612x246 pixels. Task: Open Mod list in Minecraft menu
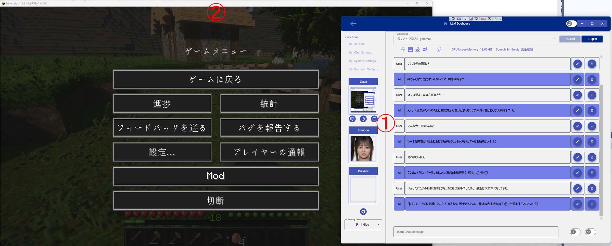click(x=216, y=176)
